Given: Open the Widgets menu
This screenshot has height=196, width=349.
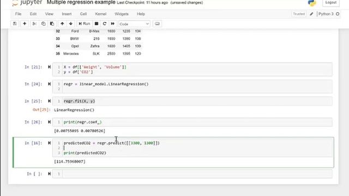Looking at the screenshot, I should click(122, 14).
